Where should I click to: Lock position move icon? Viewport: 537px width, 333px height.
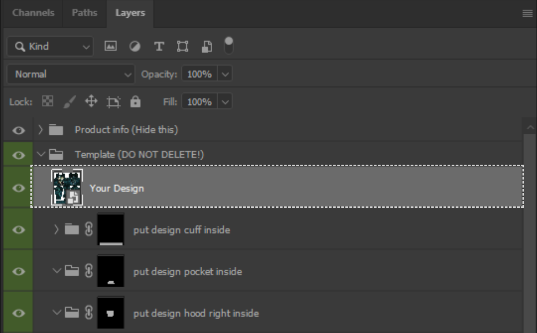91,102
